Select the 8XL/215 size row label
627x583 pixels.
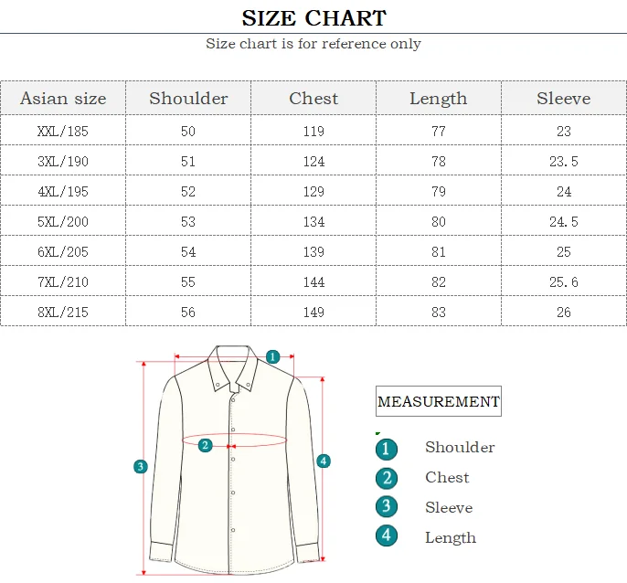[x=63, y=312]
